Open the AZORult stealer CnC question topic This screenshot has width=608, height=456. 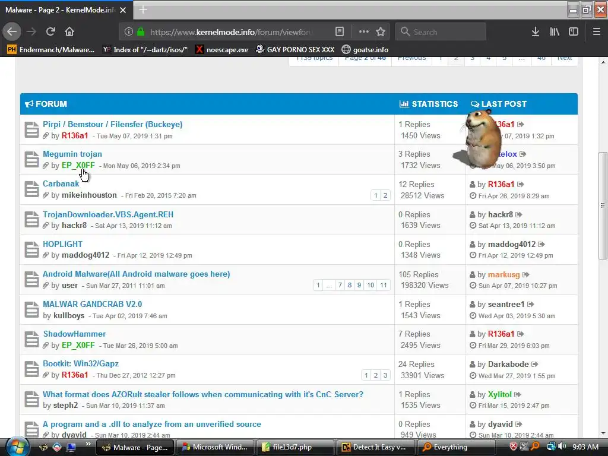(x=203, y=394)
